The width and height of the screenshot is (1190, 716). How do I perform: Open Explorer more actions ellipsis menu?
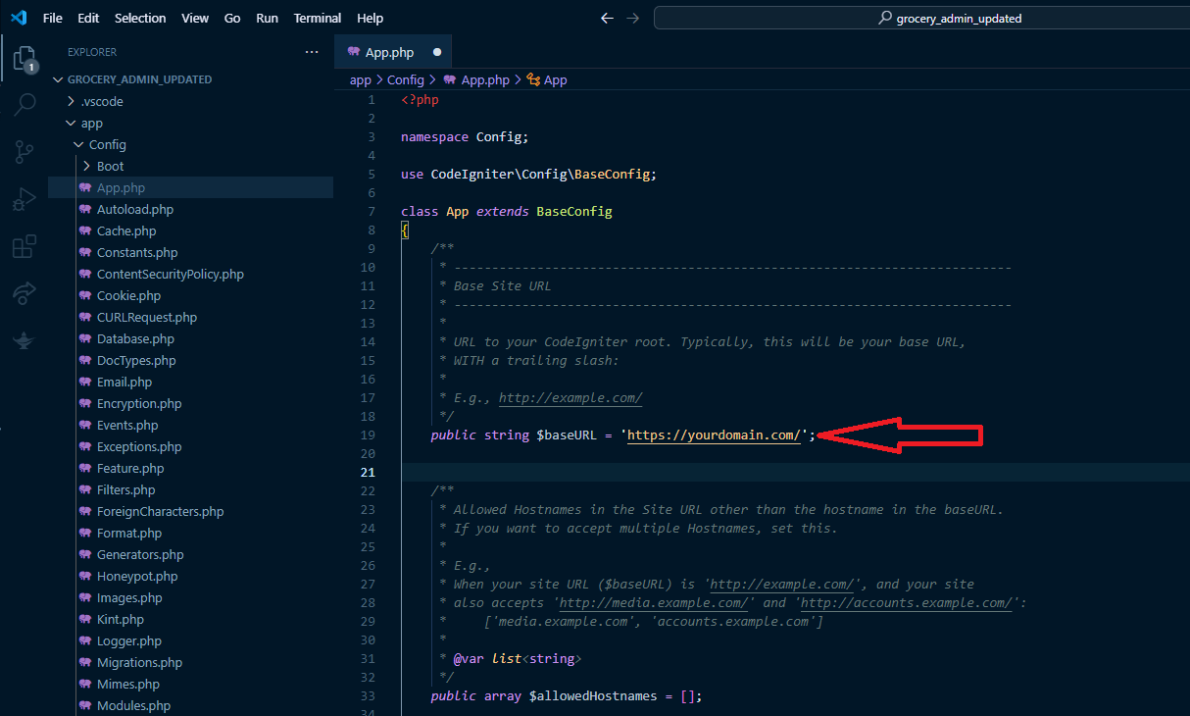(x=312, y=52)
